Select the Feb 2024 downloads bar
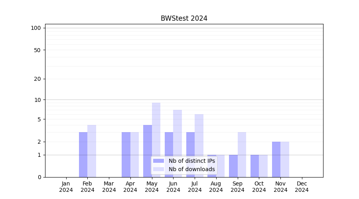 [92, 151]
